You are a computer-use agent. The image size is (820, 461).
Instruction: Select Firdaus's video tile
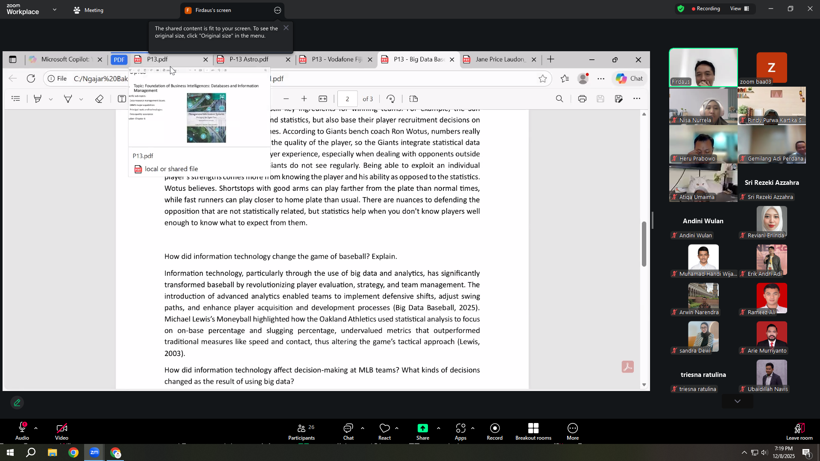703,67
